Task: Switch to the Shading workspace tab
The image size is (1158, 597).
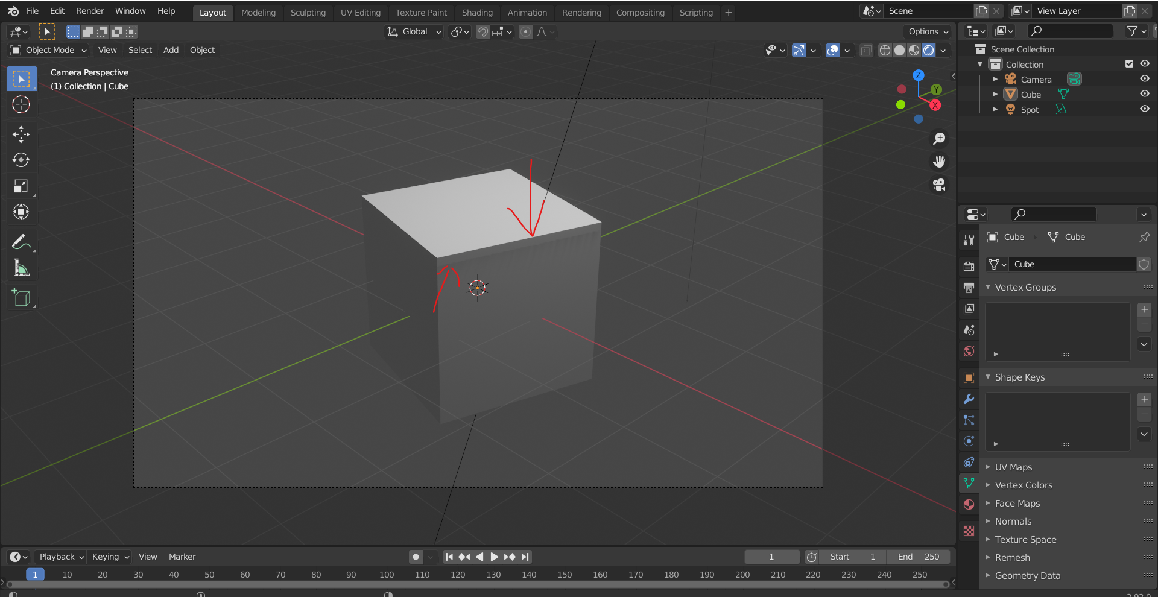Action: point(477,12)
